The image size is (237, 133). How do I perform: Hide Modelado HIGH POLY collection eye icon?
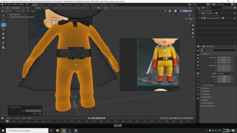[235, 18]
